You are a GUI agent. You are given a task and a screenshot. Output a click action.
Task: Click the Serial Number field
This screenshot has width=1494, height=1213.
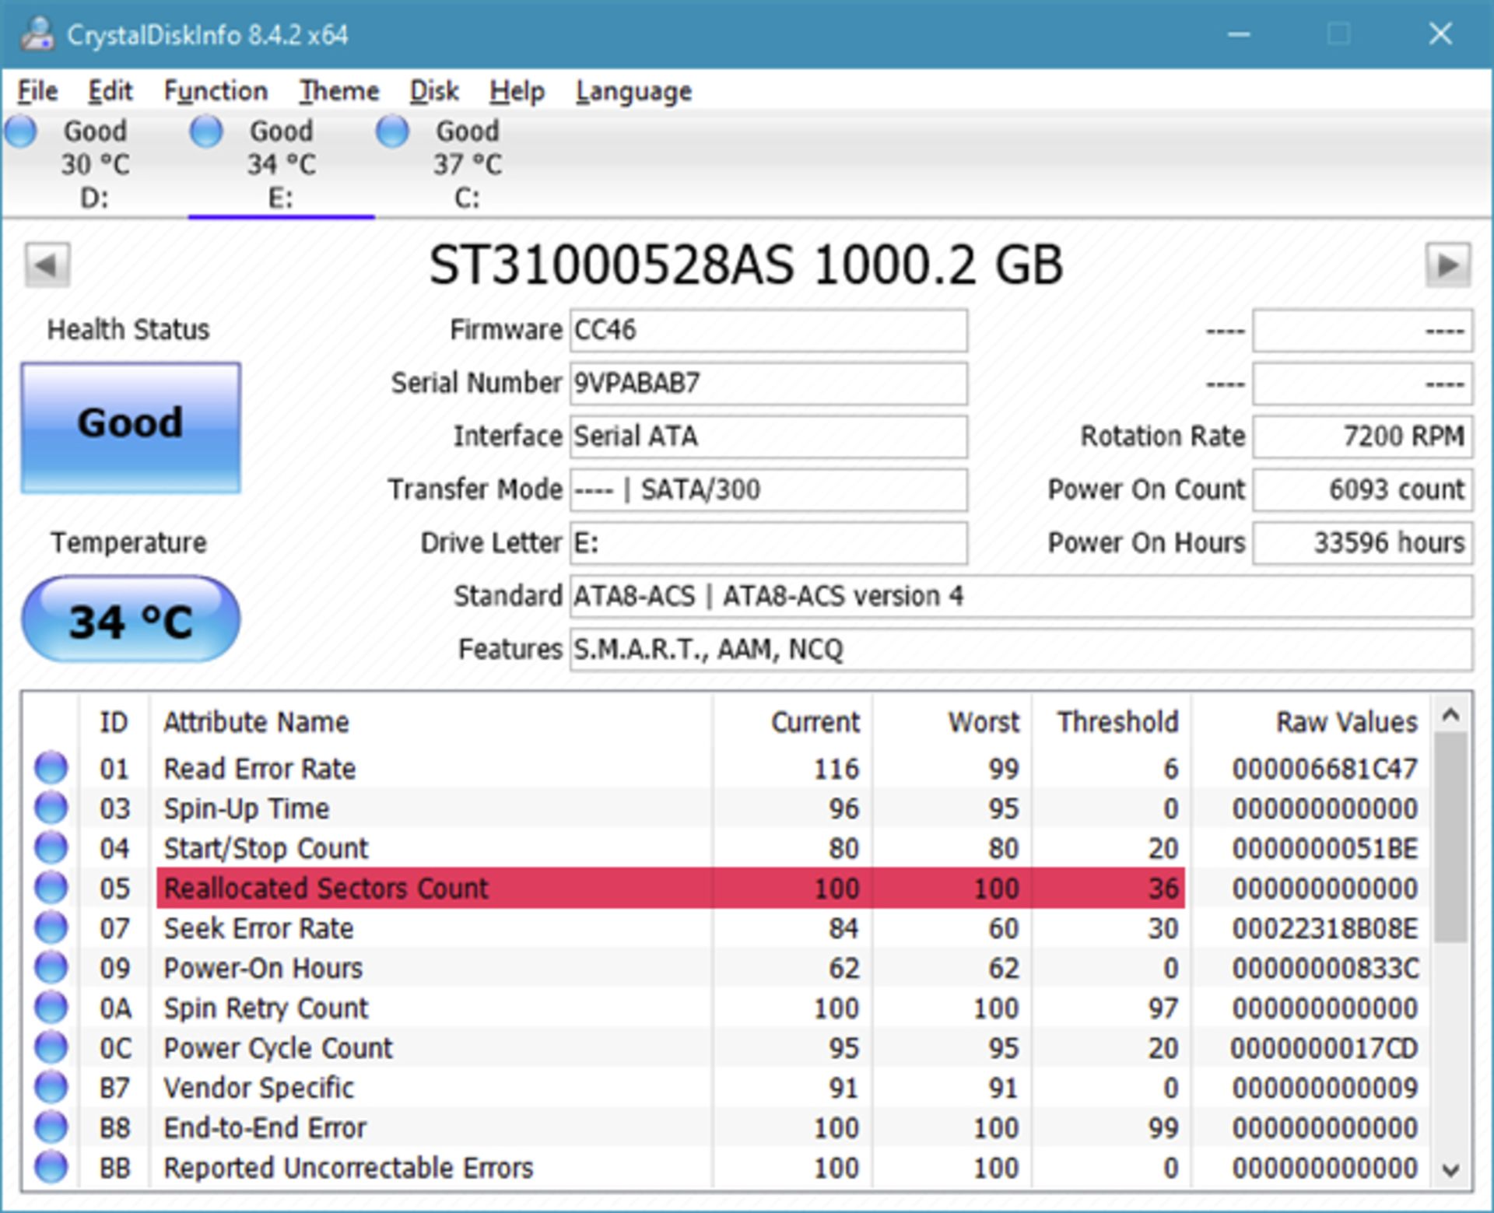click(768, 384)
